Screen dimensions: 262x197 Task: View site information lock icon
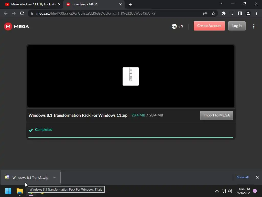tap(32, 13)
